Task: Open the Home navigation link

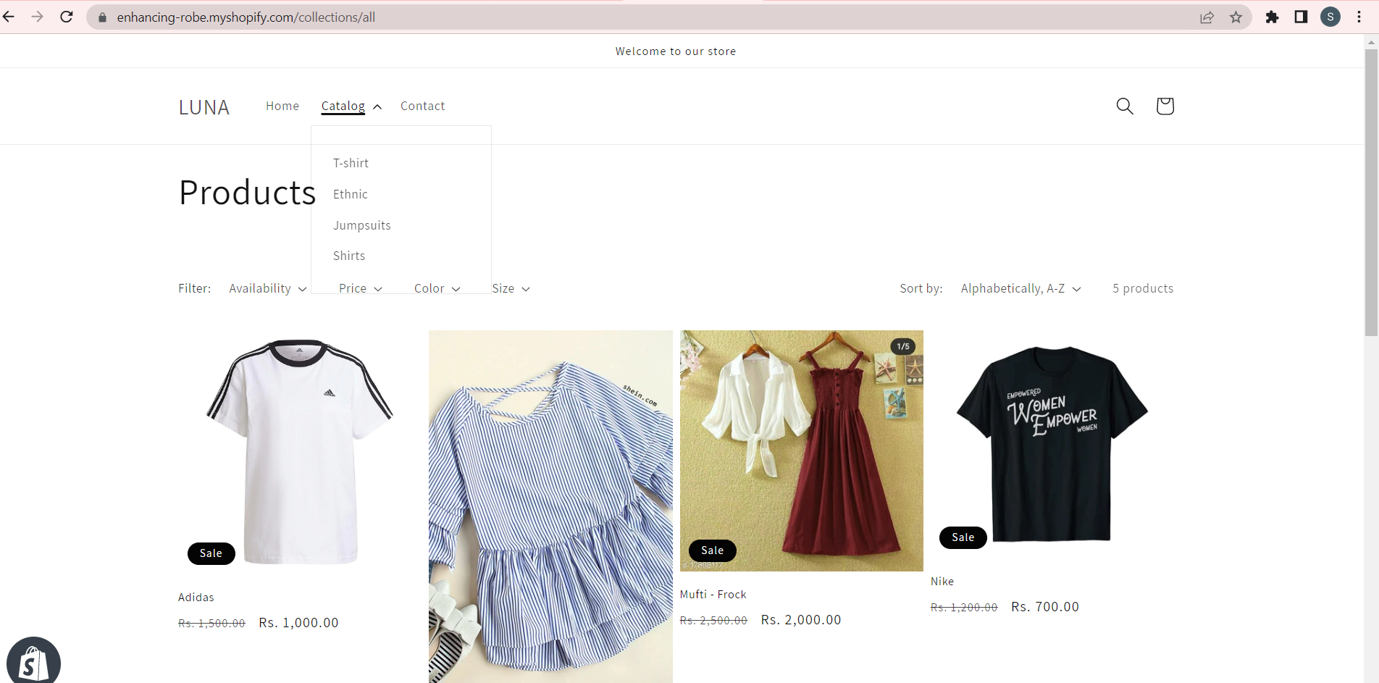Action: pos(282,106)
